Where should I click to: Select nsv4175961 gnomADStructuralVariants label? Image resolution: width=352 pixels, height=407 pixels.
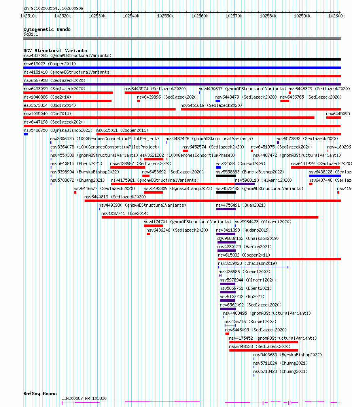click(x=155, y=180)
